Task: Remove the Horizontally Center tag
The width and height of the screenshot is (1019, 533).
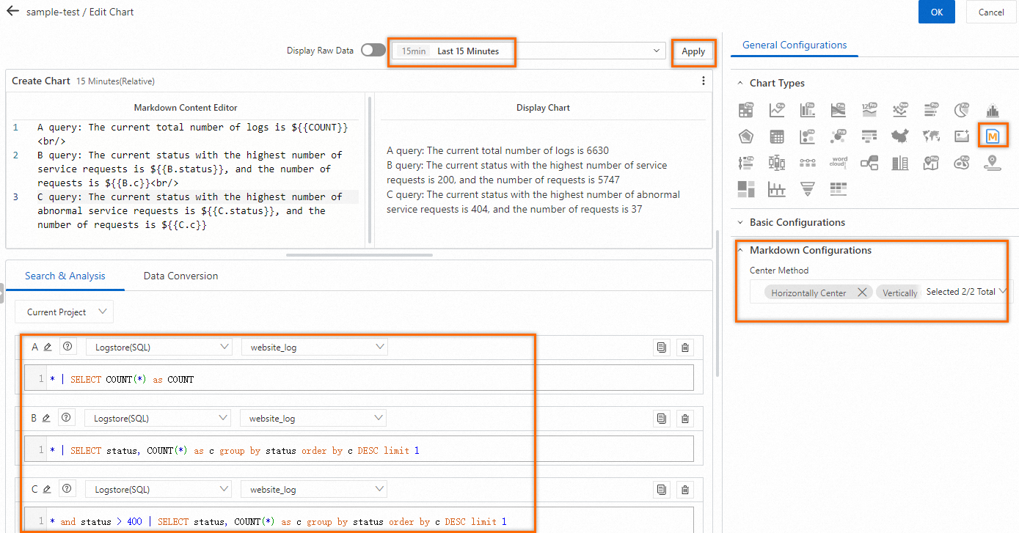Action: [862, 293]
